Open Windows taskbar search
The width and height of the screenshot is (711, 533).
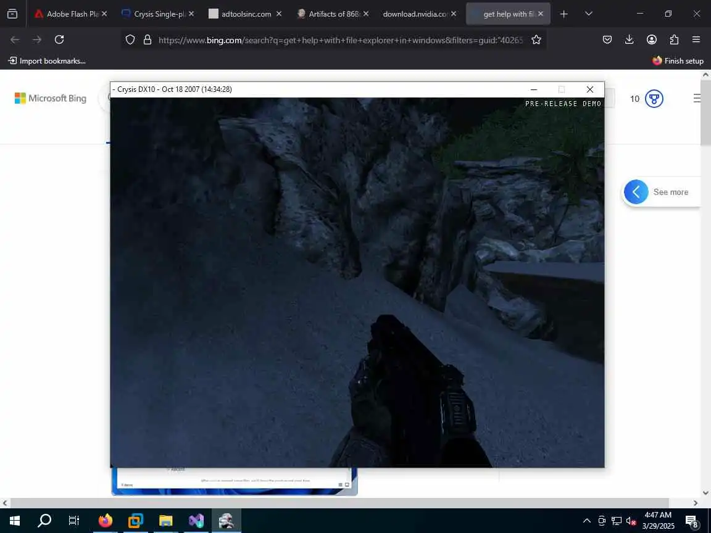pos(44,521)
